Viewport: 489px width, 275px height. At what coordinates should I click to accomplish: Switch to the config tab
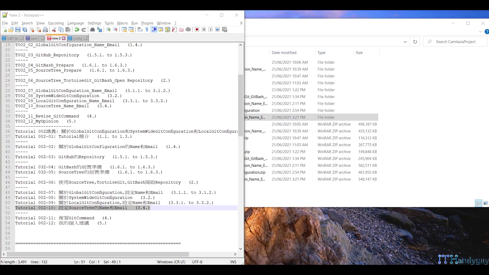point(77,38)
